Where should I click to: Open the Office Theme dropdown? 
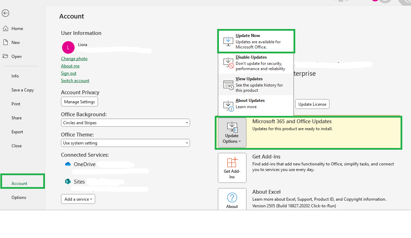[125, 143]
